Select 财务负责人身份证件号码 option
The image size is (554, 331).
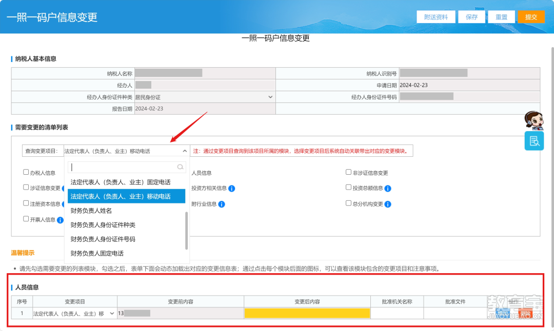pos(127,239)
